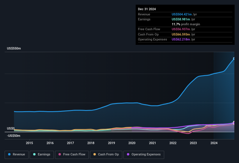Toggle the Free Cash Flow legend button
This screenshot has width=239, height=163.
[x=72, y=155]
